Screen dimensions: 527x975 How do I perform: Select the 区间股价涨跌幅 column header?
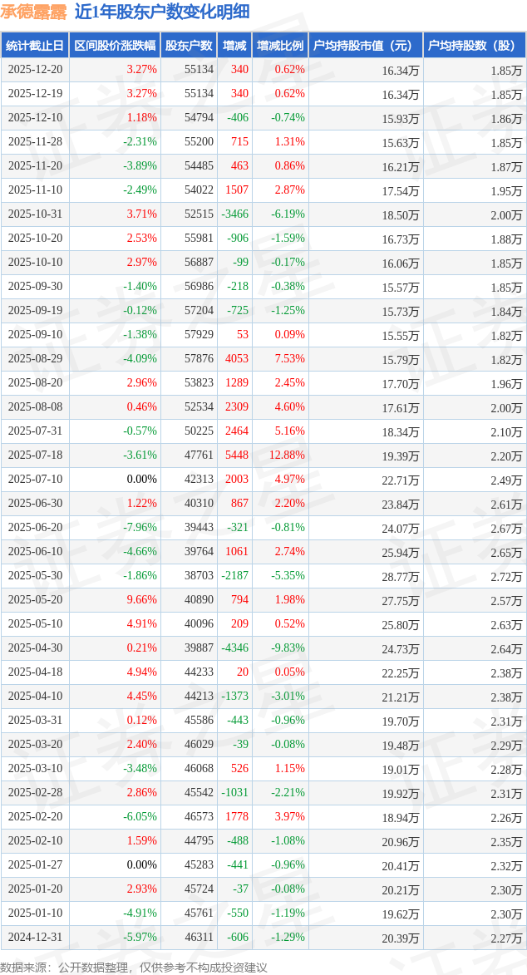pyautogui.click(x=115, y=46)
